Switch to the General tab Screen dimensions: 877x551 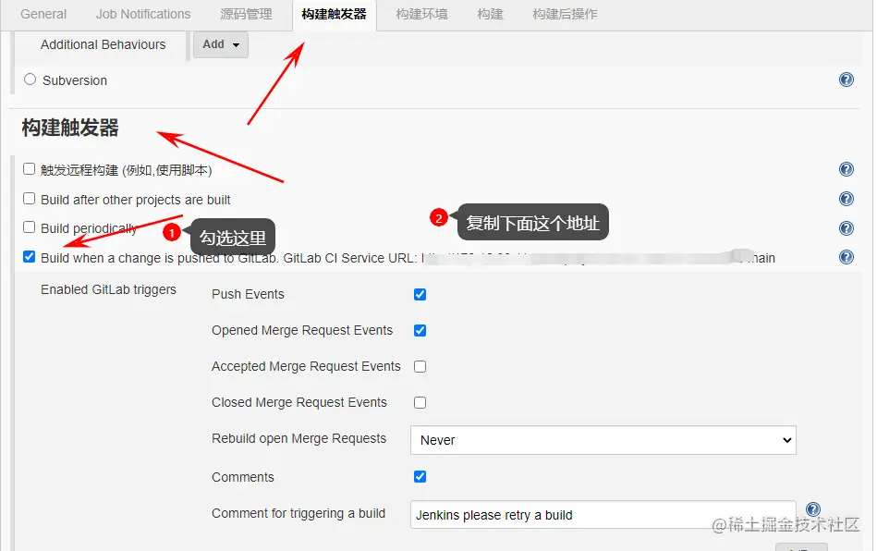tap(43, 14)
